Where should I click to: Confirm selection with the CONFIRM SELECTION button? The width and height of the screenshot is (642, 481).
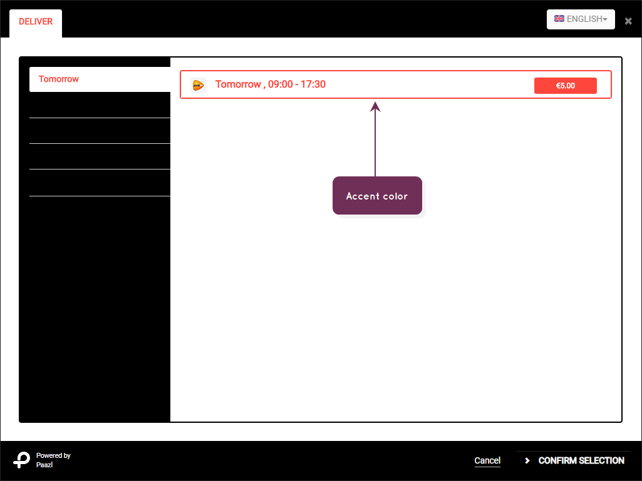click(574, 460)
